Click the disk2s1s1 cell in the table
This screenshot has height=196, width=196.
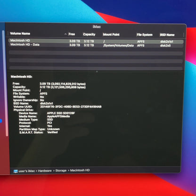click(167, 41)
